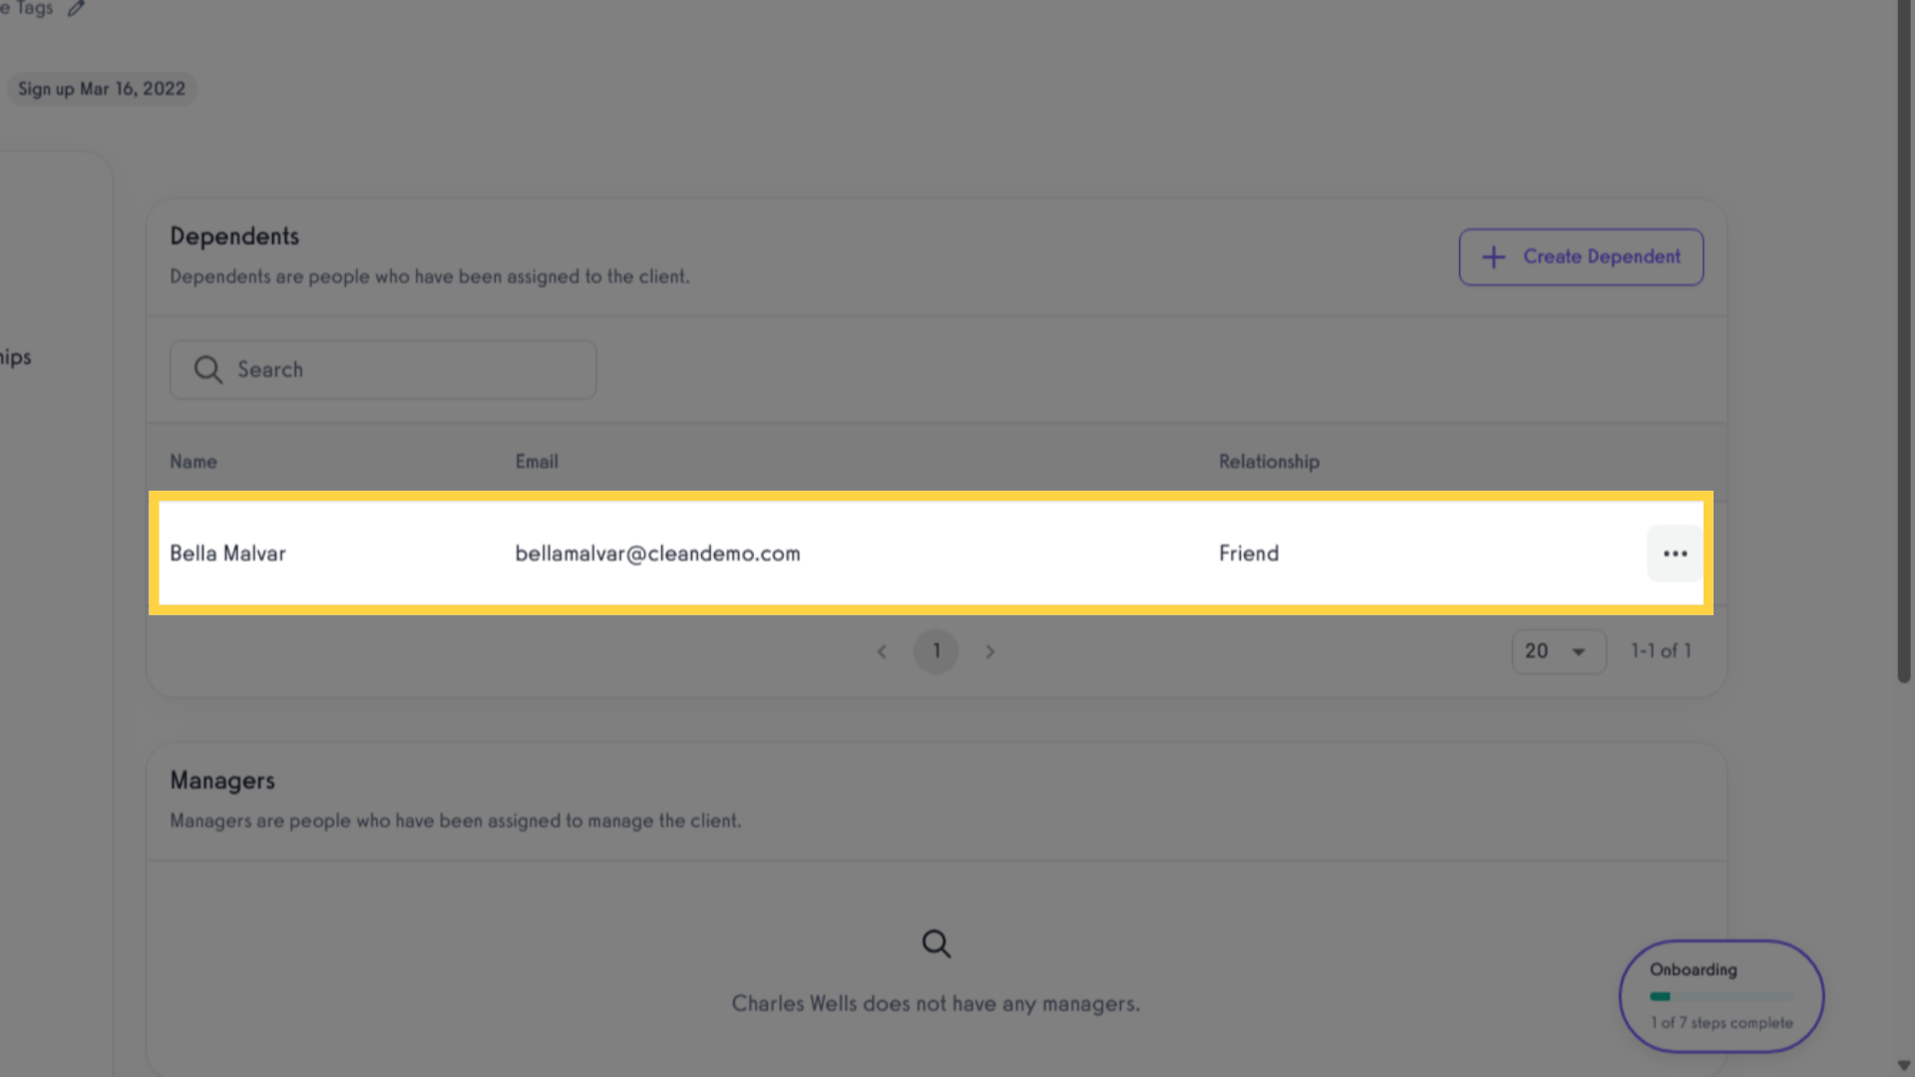Open the Bella Malvar dependent row

[931, 553]
